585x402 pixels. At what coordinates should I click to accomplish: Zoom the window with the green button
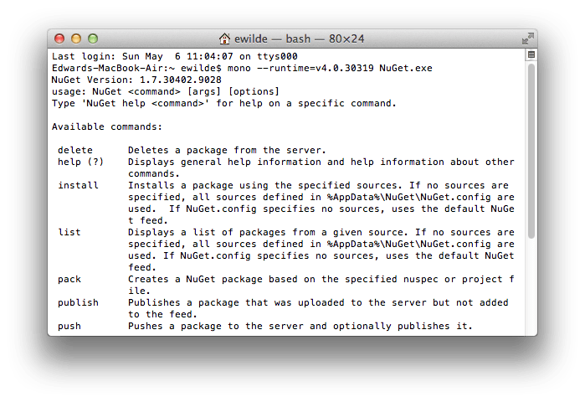coord(92,39)
